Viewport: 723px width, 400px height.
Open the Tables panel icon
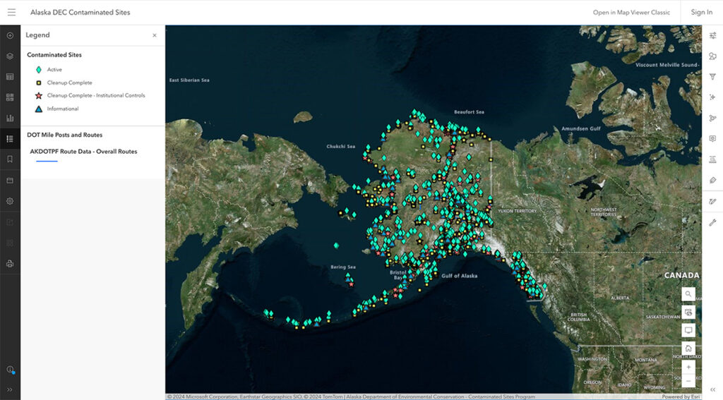10,77
